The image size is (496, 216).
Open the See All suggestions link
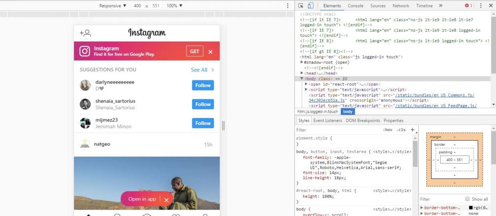click(x=199, y=70)
